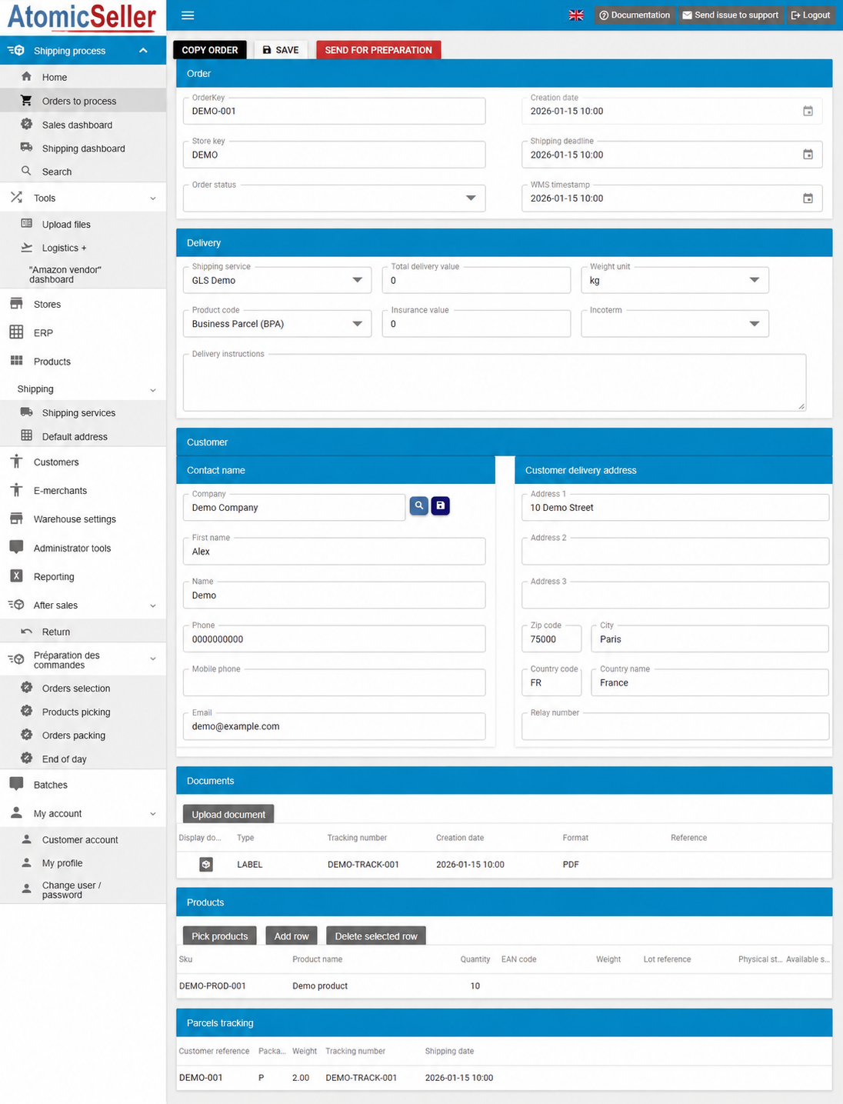This screenshot has height=1104, width=843.
Task: Click the Delivery instructions text area
Action: (495, 382)
